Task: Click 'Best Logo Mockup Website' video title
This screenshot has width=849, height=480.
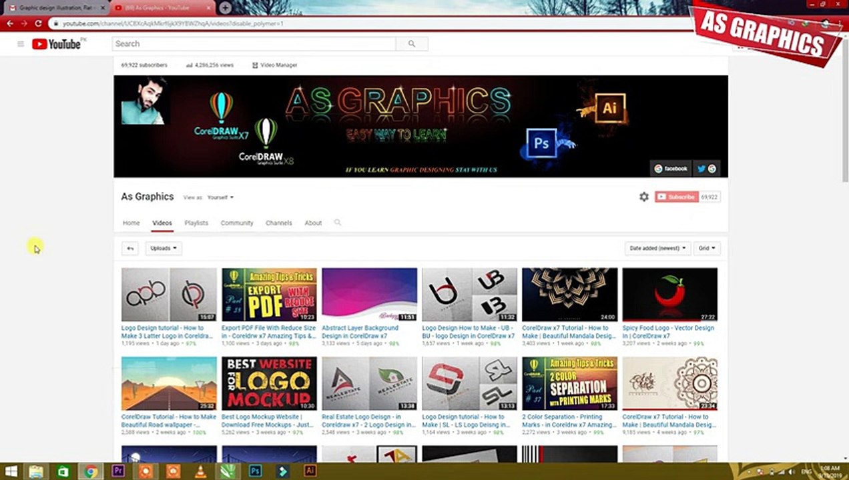Action: click(269, 421)
